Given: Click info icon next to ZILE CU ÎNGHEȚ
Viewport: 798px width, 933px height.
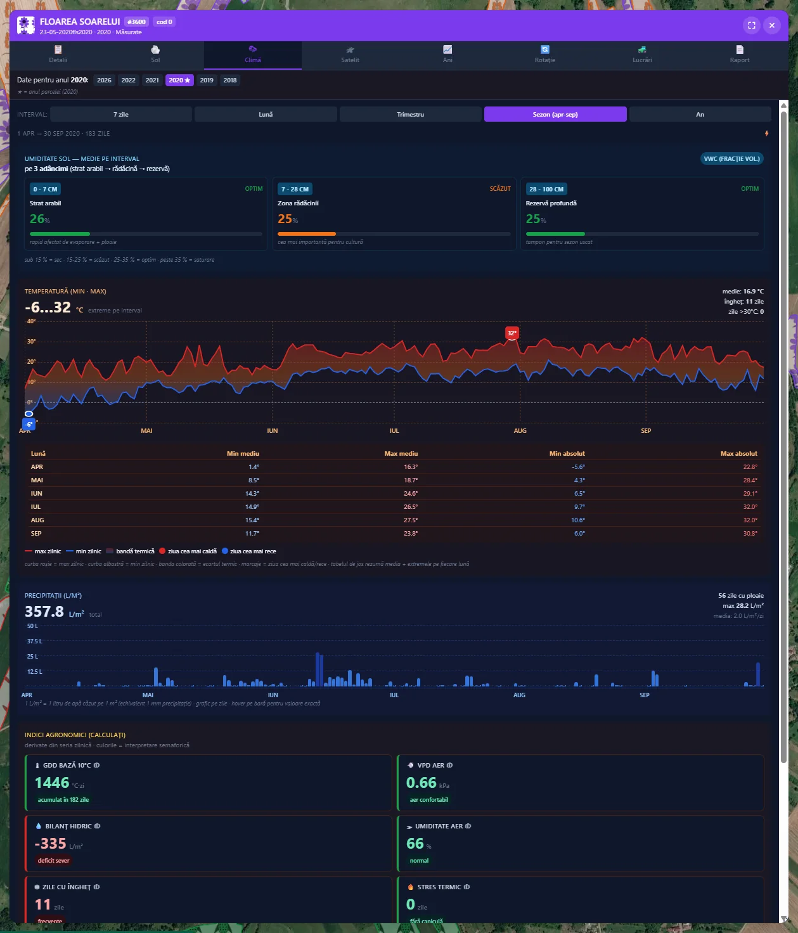Looking at the screenshot, I should (97, 887).
